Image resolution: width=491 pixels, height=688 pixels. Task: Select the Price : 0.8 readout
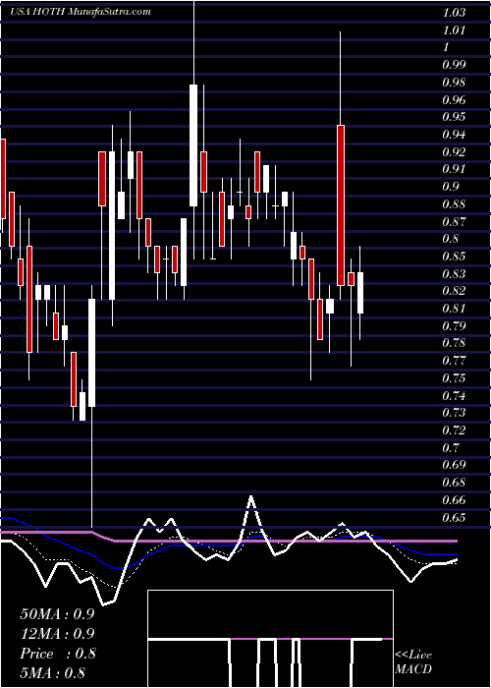click(x=57, y=654)
